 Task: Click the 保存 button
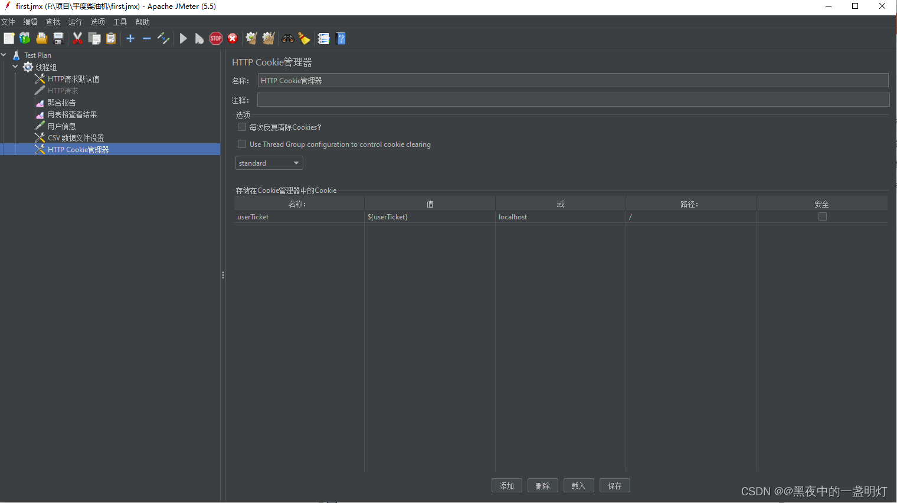coord(615,485)
